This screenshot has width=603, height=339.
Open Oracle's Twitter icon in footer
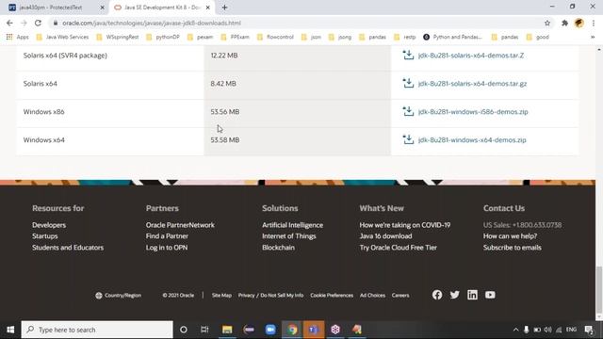tap(454, 295)
